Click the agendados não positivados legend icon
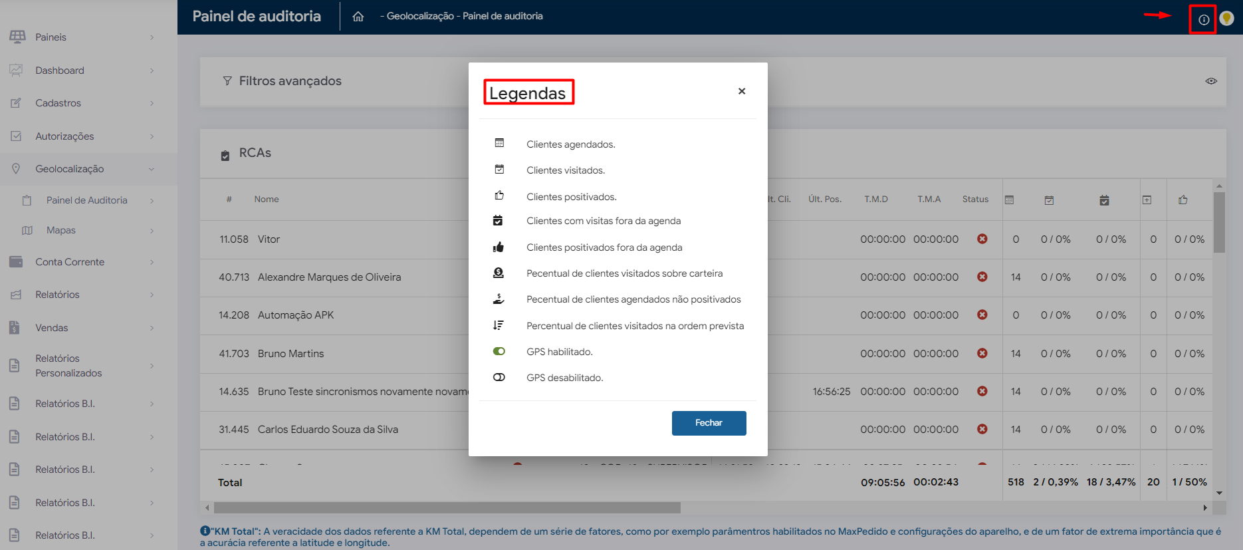 [499, 299]
